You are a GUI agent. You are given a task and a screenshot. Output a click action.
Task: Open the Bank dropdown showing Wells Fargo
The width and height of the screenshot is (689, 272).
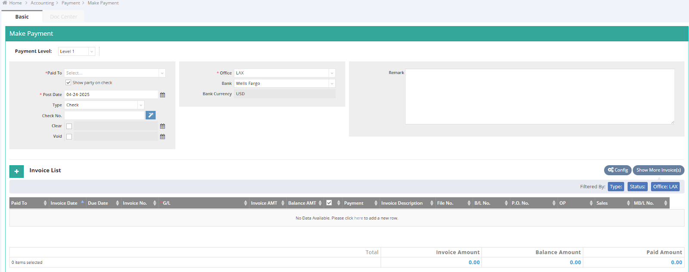coord(284,83)
